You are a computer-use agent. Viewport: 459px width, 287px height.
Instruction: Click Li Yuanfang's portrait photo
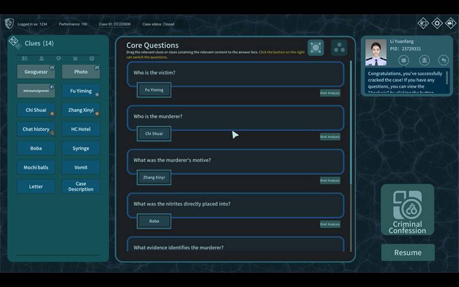(x=376, y=52)
